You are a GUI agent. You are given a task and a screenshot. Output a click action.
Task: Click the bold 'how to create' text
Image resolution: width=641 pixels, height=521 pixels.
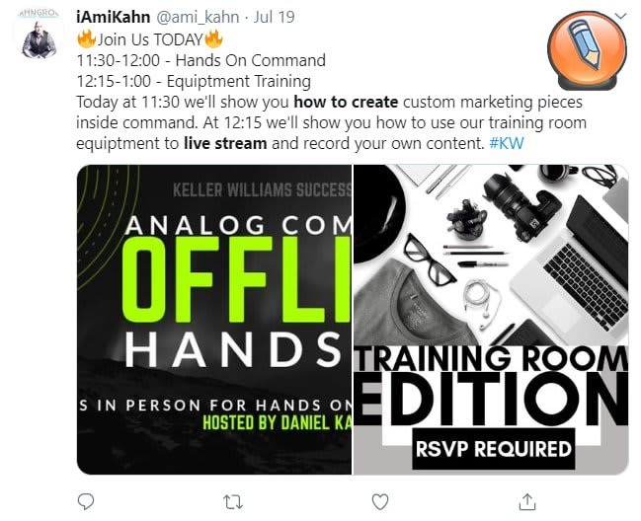pyautogui.click(x=346, y=102)
